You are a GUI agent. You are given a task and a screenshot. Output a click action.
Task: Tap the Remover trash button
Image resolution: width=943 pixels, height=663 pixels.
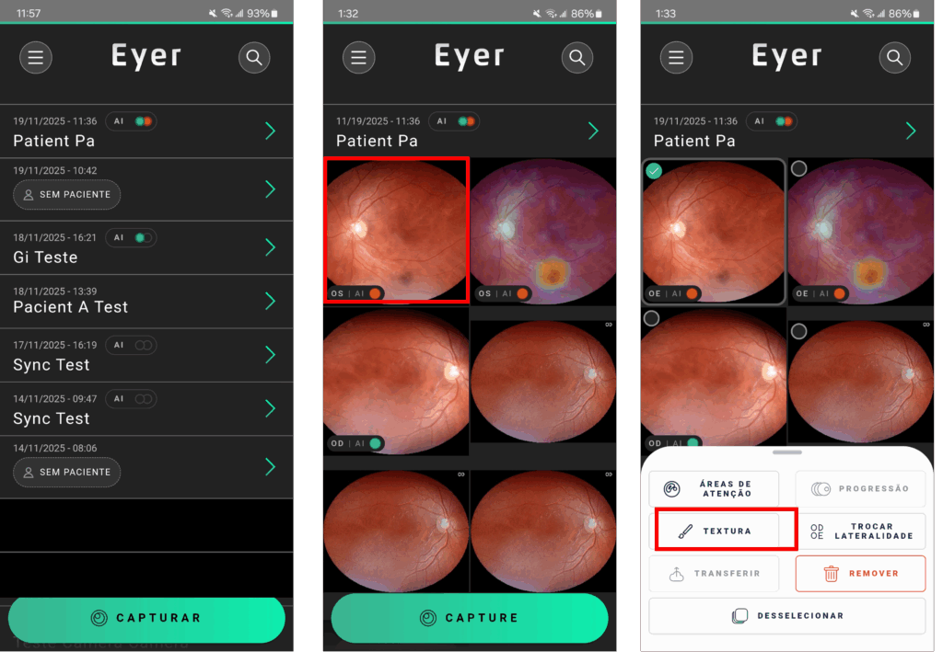click(x=861, y=574)
